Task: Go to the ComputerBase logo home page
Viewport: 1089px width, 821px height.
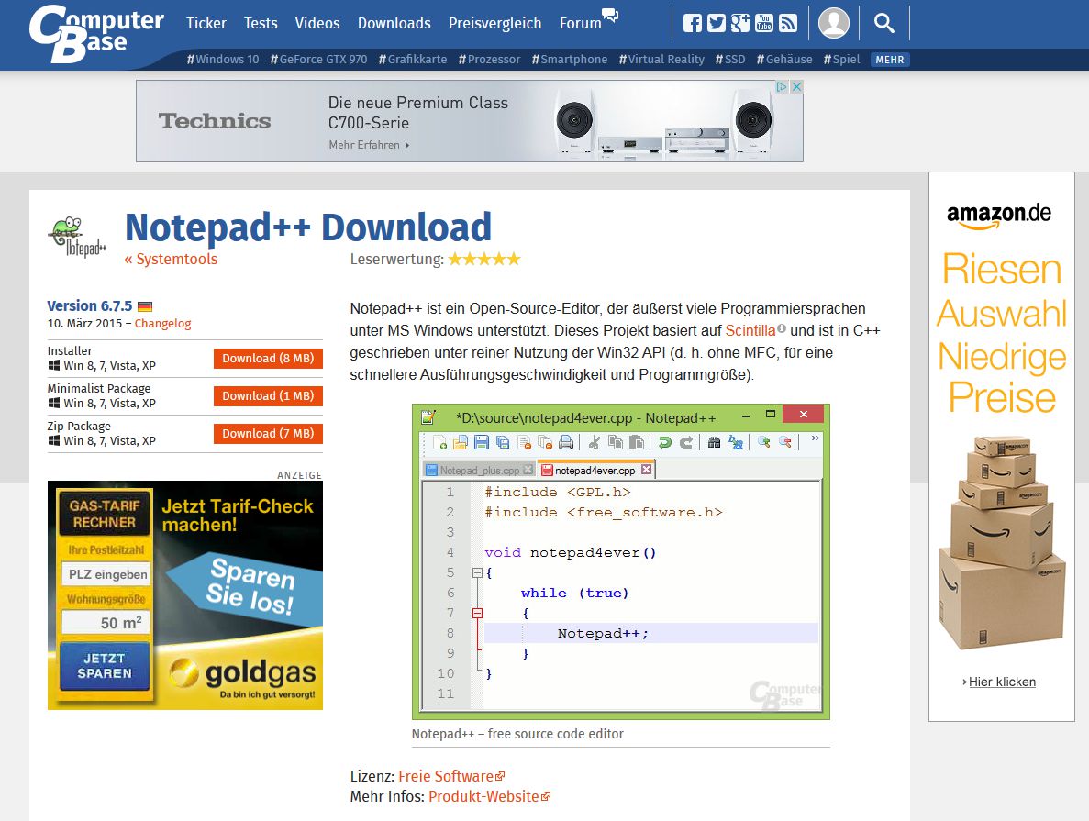Action: coord(96,33)
